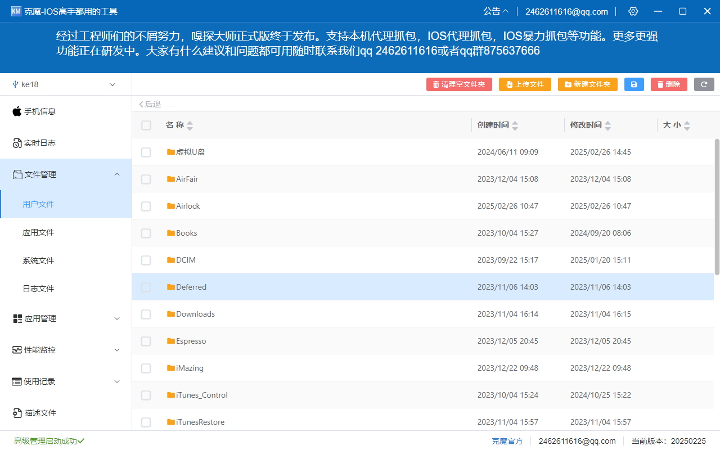The image size is (720, 450).
Task: Click the 上传文件 upload button
Action: [525, 84]
